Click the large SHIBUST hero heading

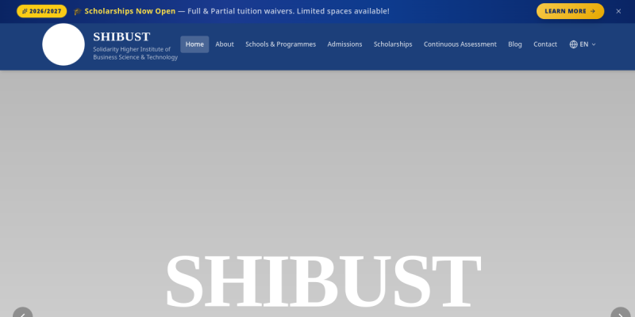pos(323,281)
